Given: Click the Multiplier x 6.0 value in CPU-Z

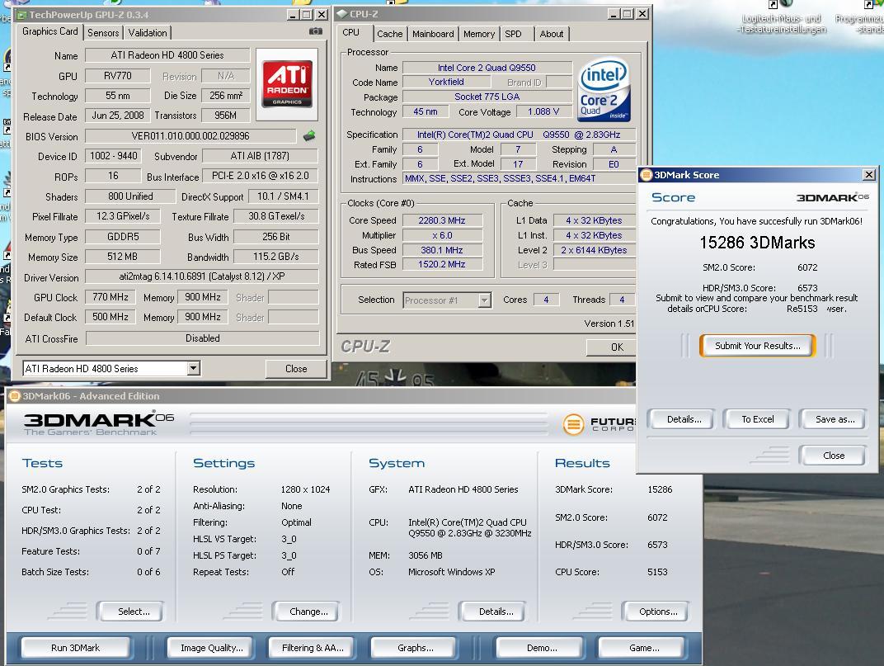Looking at the screenshot, I should click(x=442, y=235).
